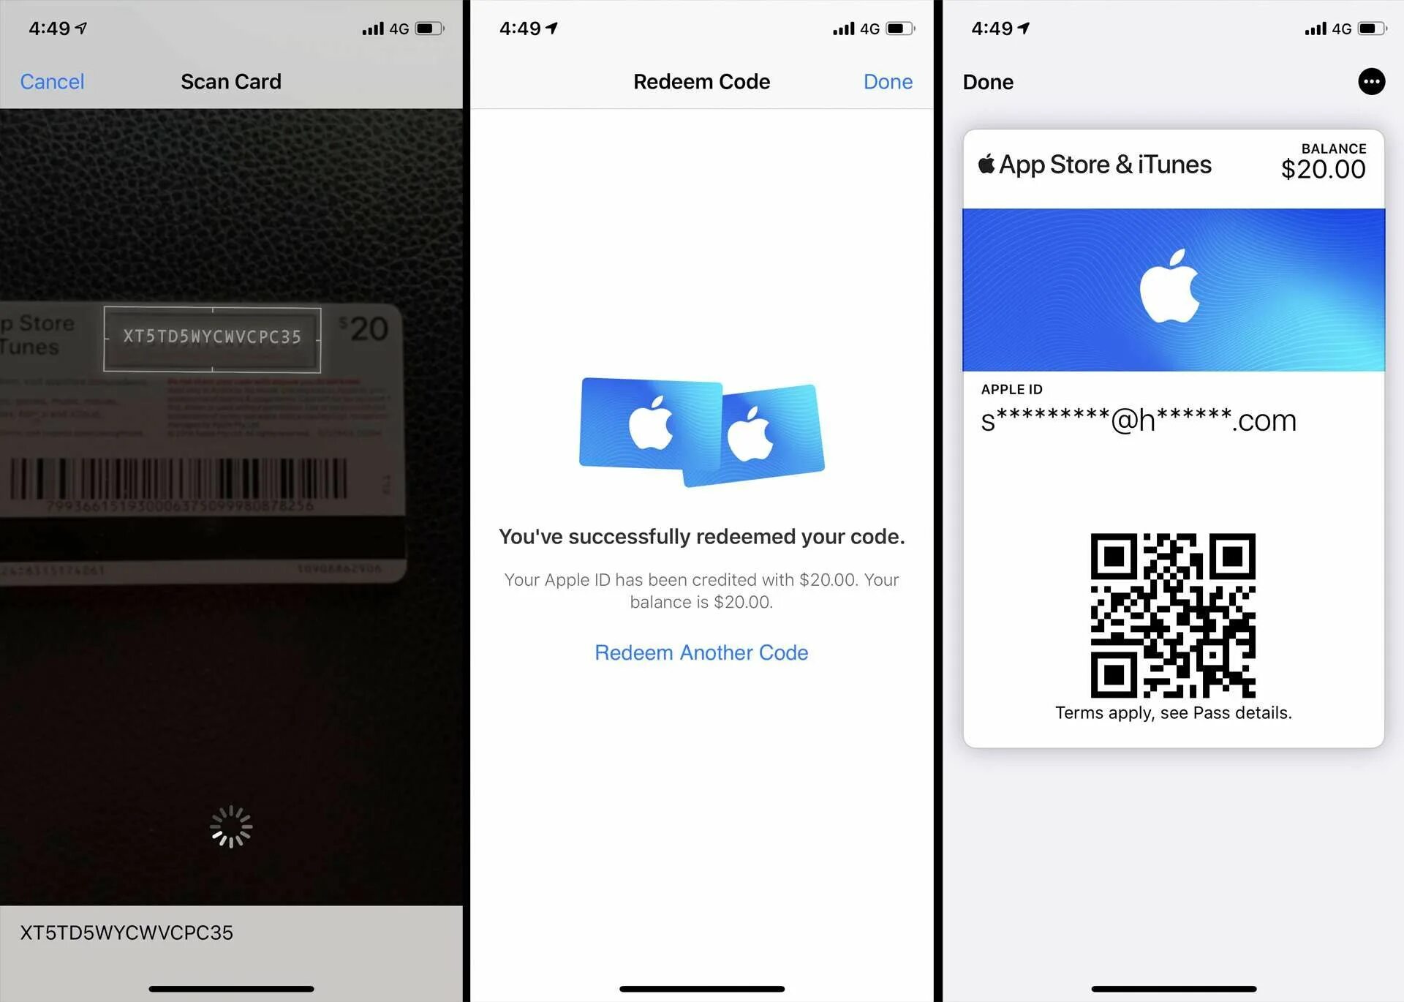Image resolution: width=1404 pixels, height=1002 pixels.
Task: Tap the Redeem Another Code link
Action: [x=701, y=652]
